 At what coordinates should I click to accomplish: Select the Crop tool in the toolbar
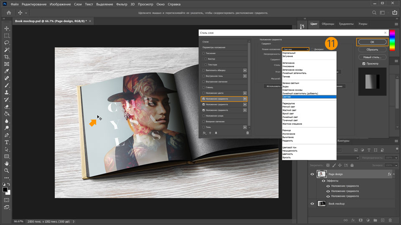tap(7, 57)
